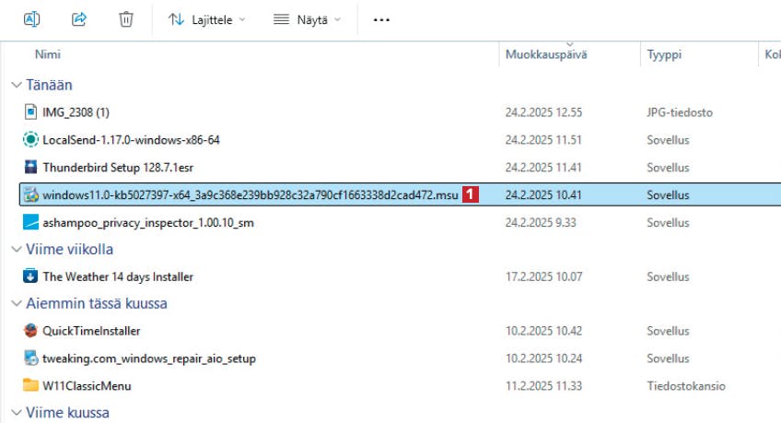This screenshot has width=781, height=423.
Task: Select the W11ClassicMenu folder icon
Action: (x=30, y=385)
